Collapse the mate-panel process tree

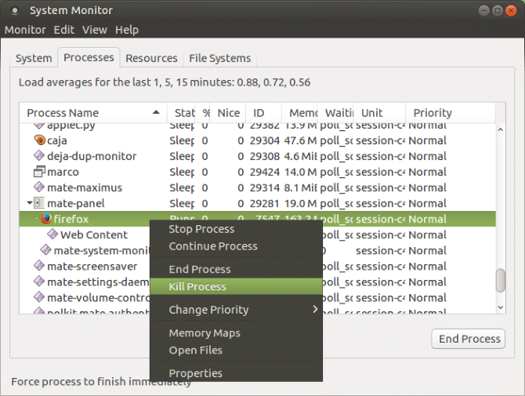click(x=30, y=203)
